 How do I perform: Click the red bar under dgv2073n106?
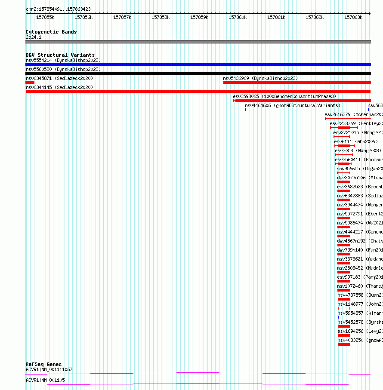tap(344, 182)
